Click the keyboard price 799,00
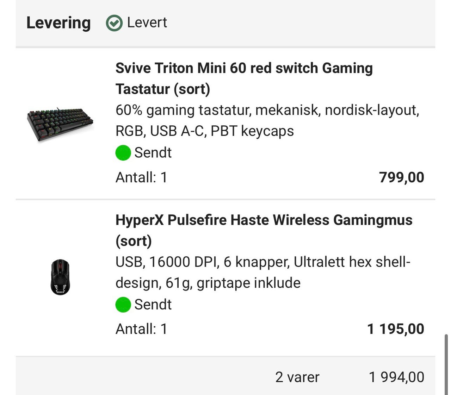The height and width of the screenshot is (395, 451). [401, 177]
